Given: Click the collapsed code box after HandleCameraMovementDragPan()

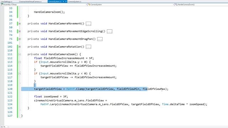Looking at the screenshot, I should pos(100,39).
